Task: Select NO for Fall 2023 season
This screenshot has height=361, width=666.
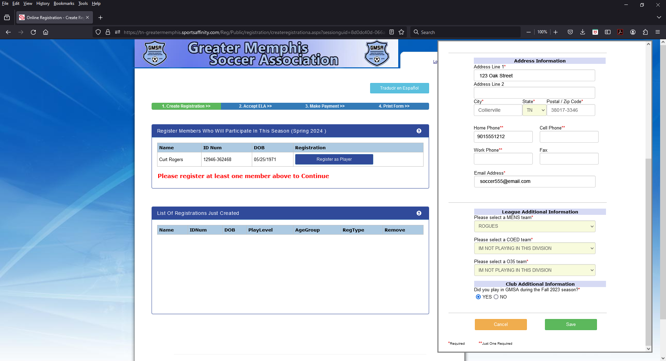Action: (x=496, y=297)
